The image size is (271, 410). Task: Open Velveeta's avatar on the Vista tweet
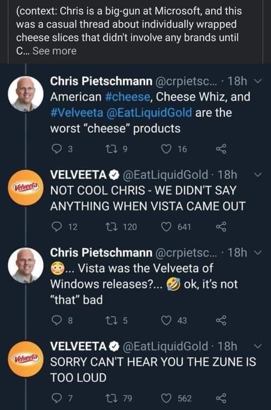[x=26, y=187]
